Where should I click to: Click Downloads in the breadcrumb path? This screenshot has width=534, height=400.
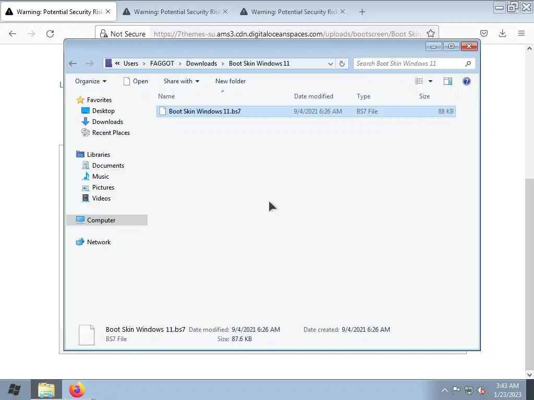coord(201,64)
